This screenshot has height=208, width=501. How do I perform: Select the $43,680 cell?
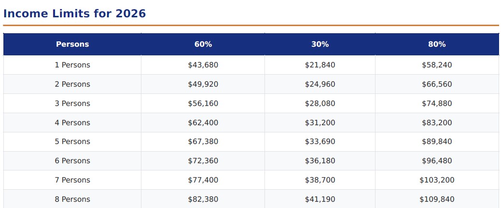pyautogui.click(x=203, y=65)
